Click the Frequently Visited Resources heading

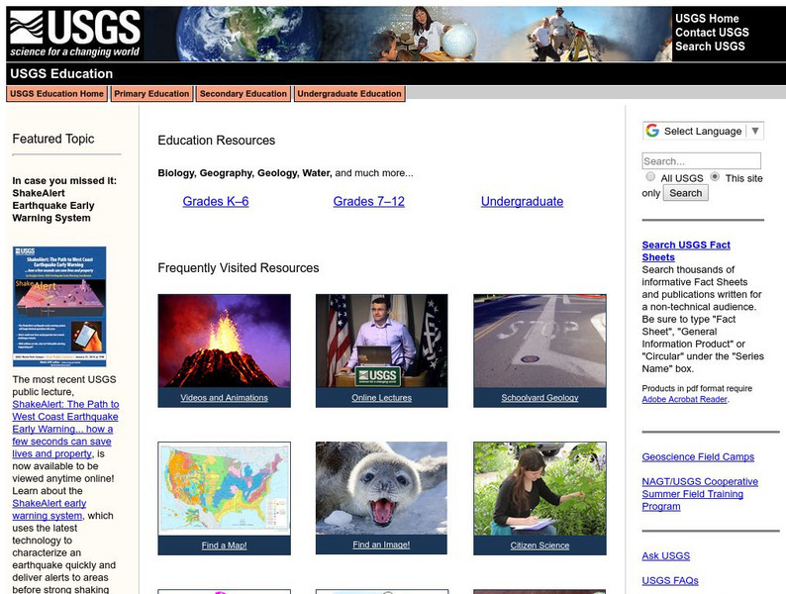pos(239,268)
